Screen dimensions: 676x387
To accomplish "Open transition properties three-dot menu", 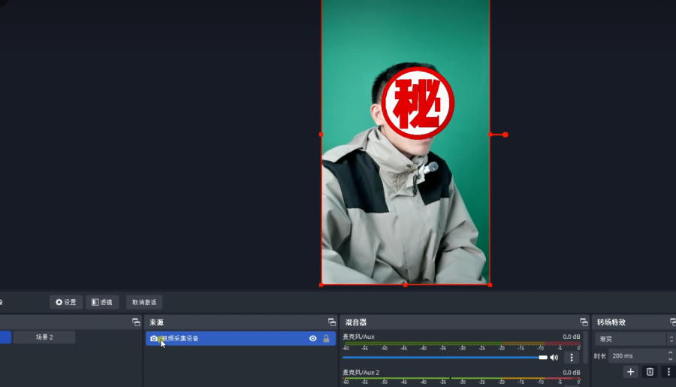I will 668,371.
